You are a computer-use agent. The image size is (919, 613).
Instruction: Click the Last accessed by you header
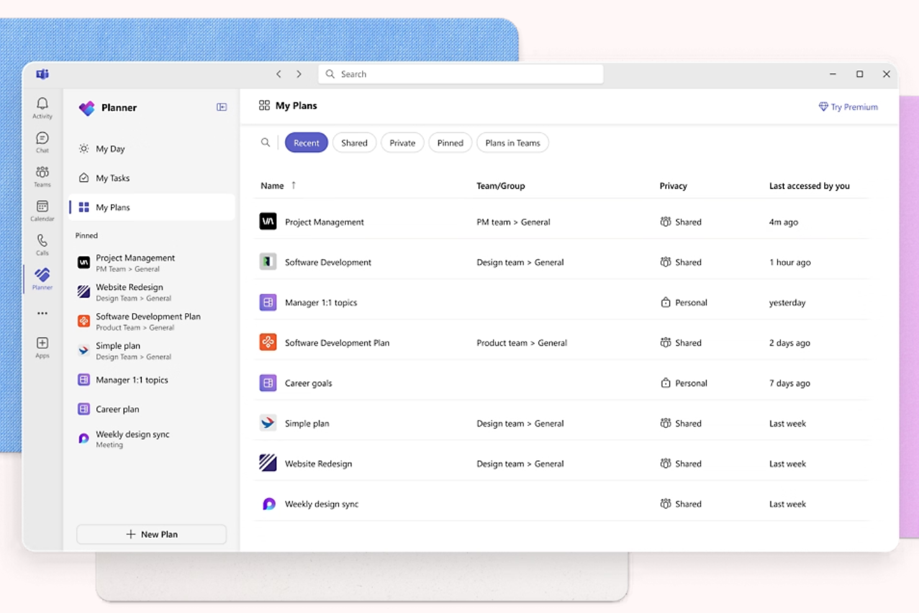pos(809,186)
